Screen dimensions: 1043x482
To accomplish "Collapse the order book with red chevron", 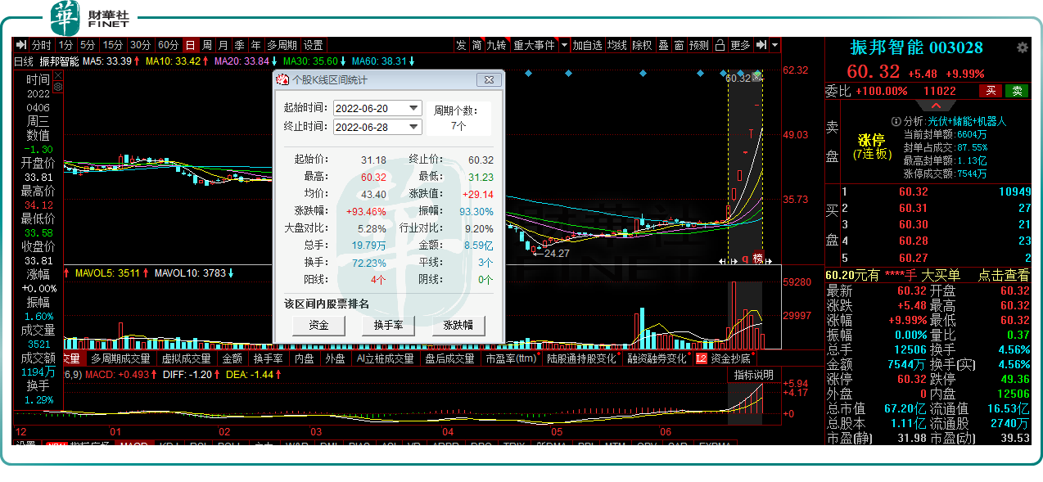I will (x=934, y=105).
